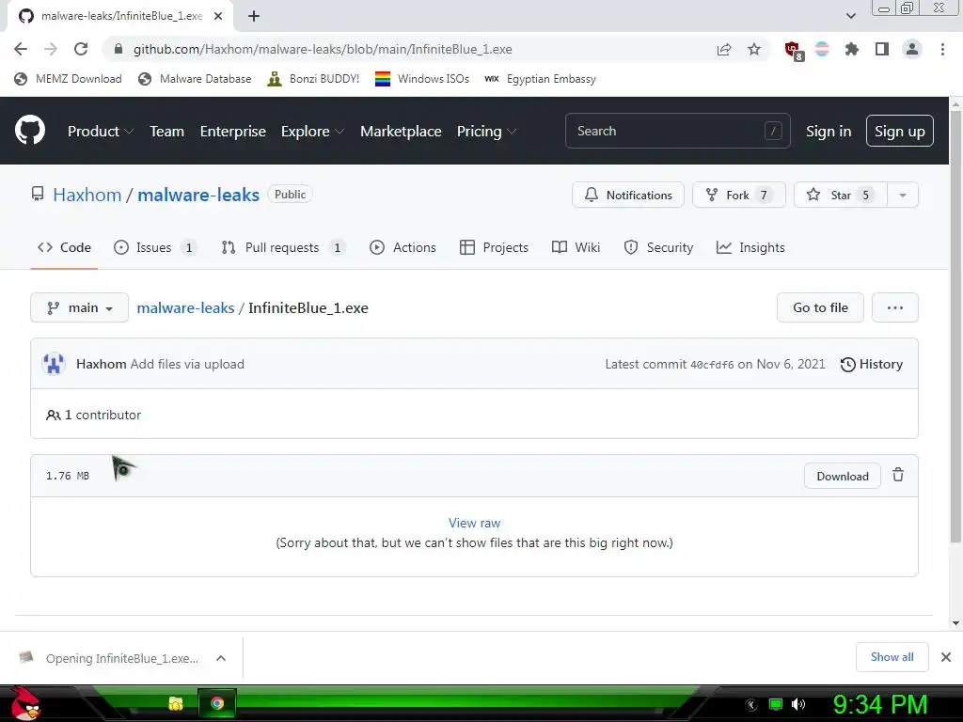Click the share page icon in the address bar
Image resolution: width=963 pixels, height=722 pixels.
coord(724,49)
